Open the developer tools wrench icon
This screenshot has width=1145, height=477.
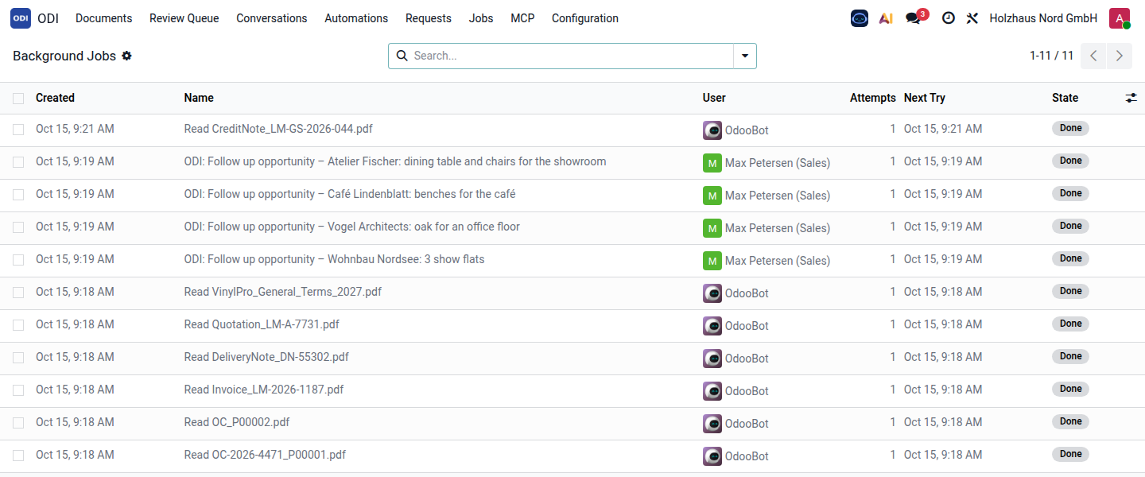972,18
